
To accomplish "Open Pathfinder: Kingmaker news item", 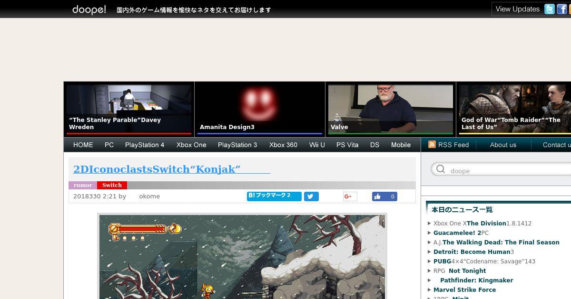I will click(476, 280).
